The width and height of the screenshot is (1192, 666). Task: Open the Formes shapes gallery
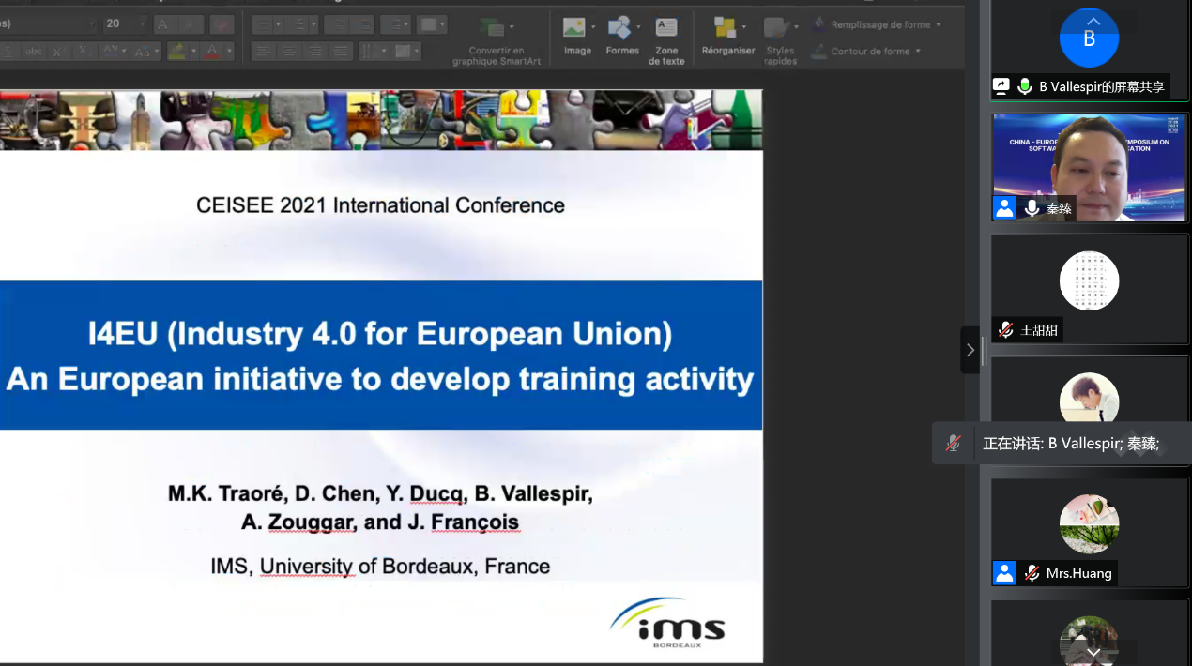[619, 28]
